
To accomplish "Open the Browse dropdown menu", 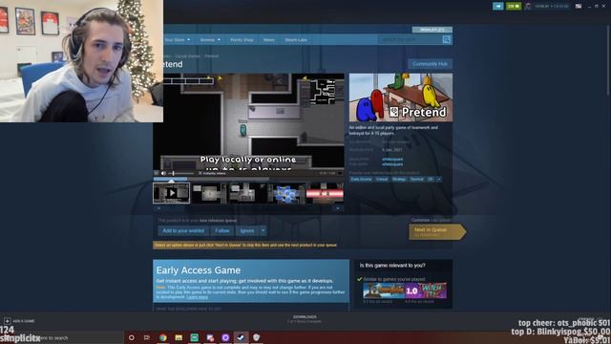I will pyautogui.click(x=210, y=40).
